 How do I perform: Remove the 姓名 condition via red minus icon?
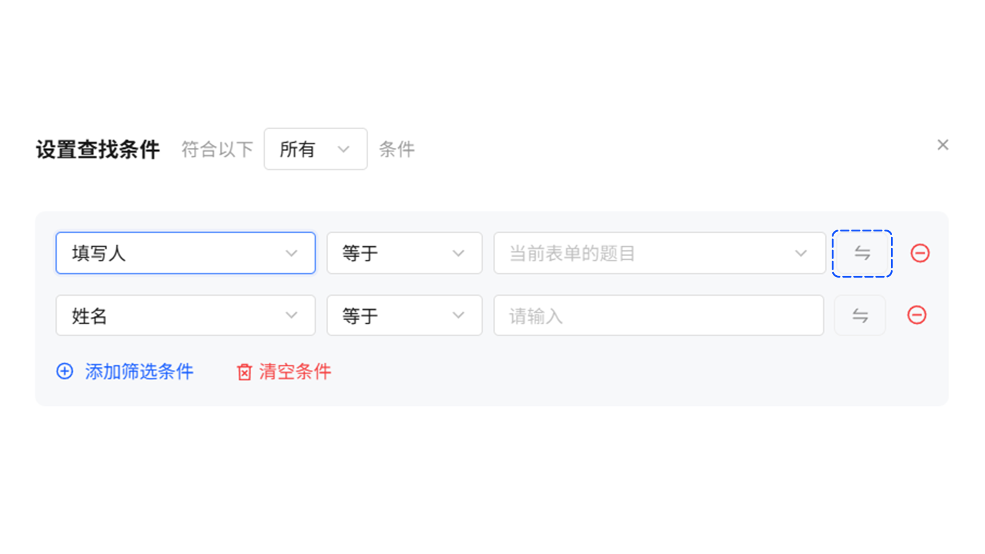point(917,315)
